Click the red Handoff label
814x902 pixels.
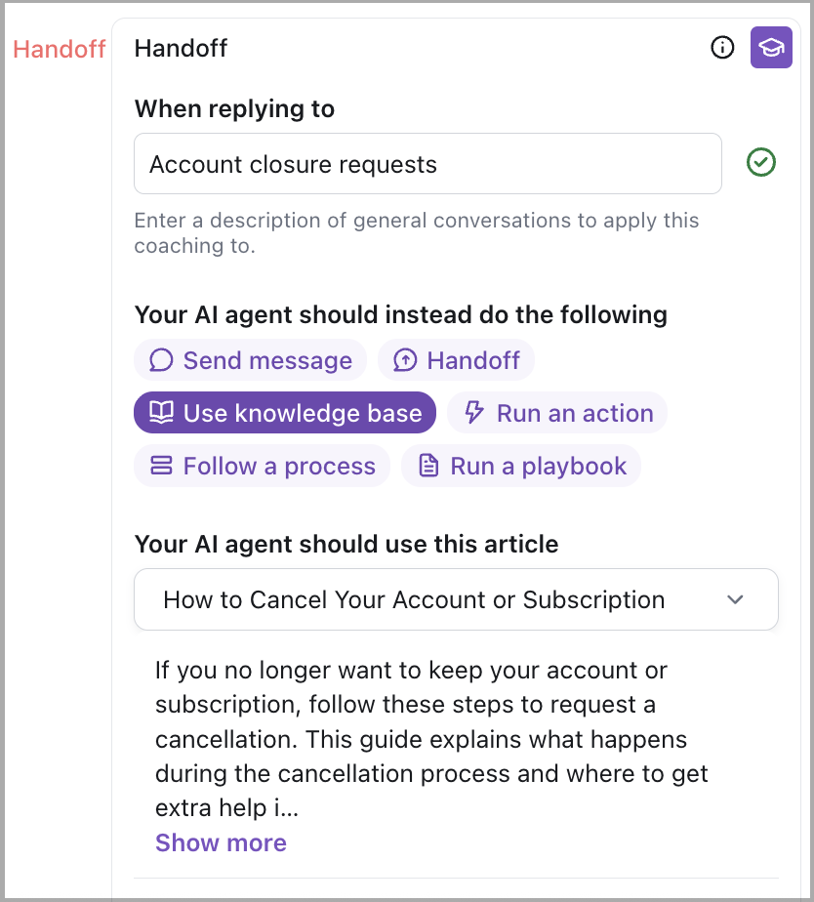pyautogui.click(x=60, y=49)
